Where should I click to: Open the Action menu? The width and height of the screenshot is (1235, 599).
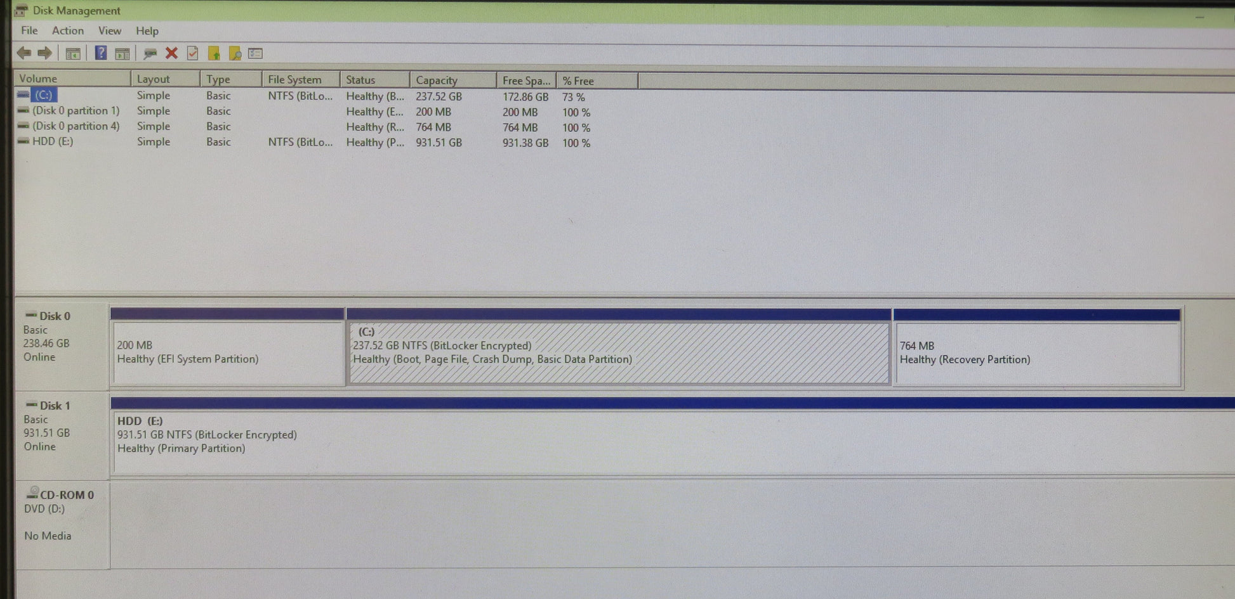(x=67, y=30)
